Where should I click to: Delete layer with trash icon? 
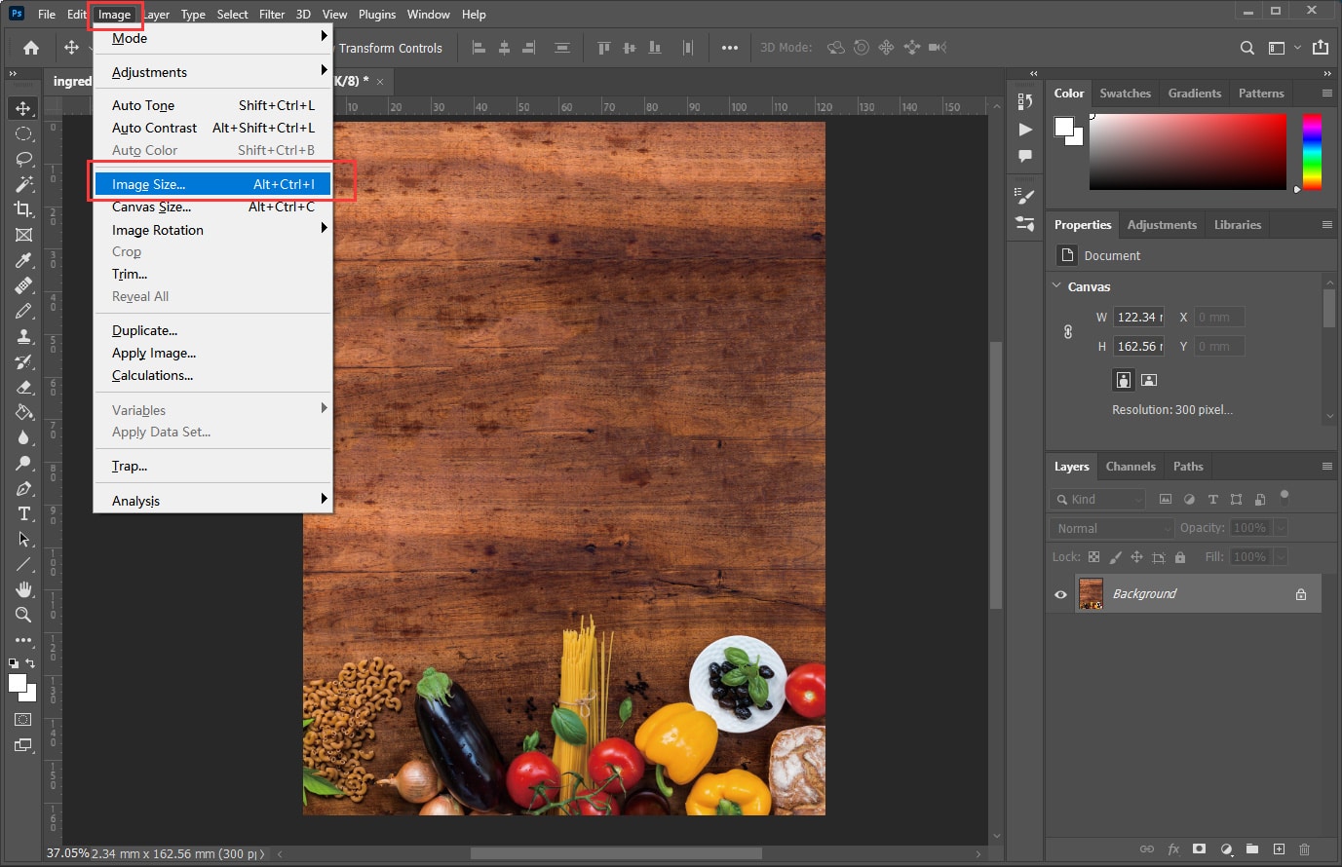pos(1304,849)
